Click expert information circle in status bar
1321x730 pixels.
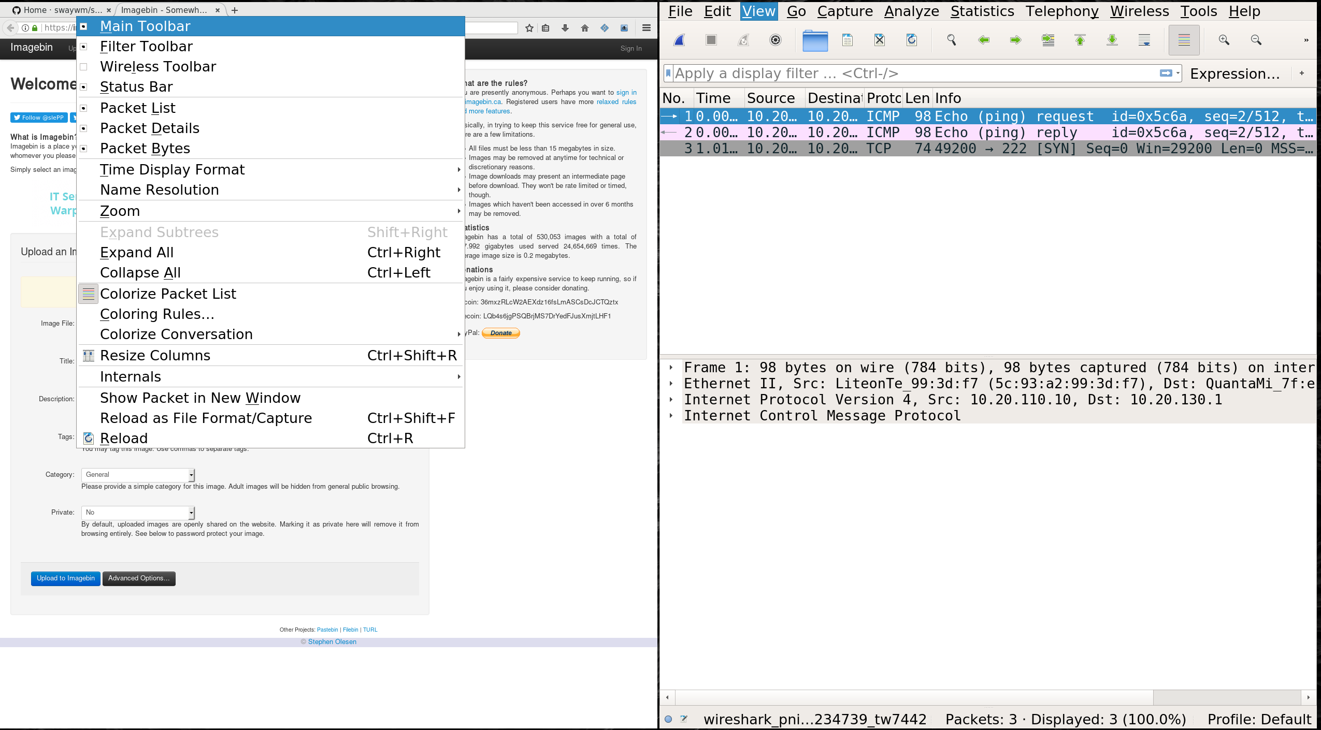click(x=668, y=719)
